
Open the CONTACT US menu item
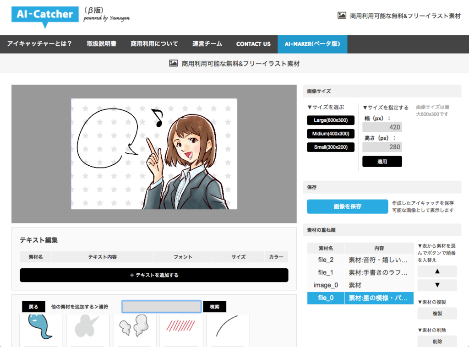(253, 44)
